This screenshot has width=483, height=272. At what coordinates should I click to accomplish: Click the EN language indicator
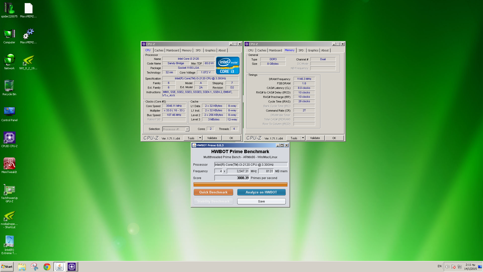pyautogui.click(x=439, y=266)
